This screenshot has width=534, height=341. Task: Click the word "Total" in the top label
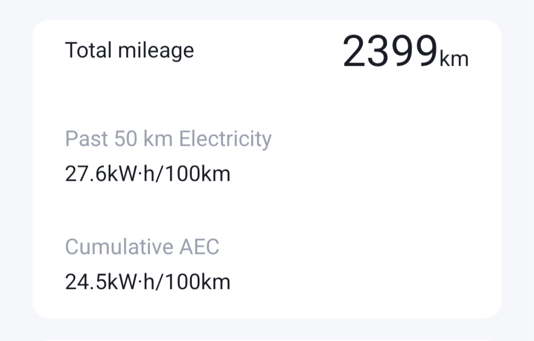click(88, 50)
